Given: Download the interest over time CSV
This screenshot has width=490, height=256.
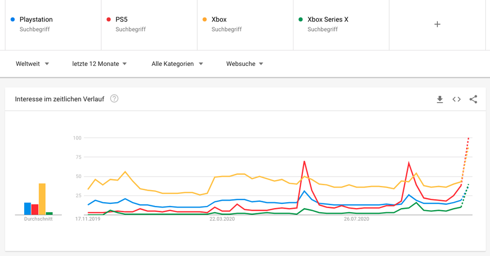Looking at the screenshot, I should [440, 100].
